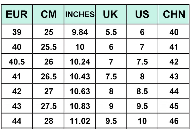Select CHN size 43 cell
Screen dimensions: 190x129
174,76
